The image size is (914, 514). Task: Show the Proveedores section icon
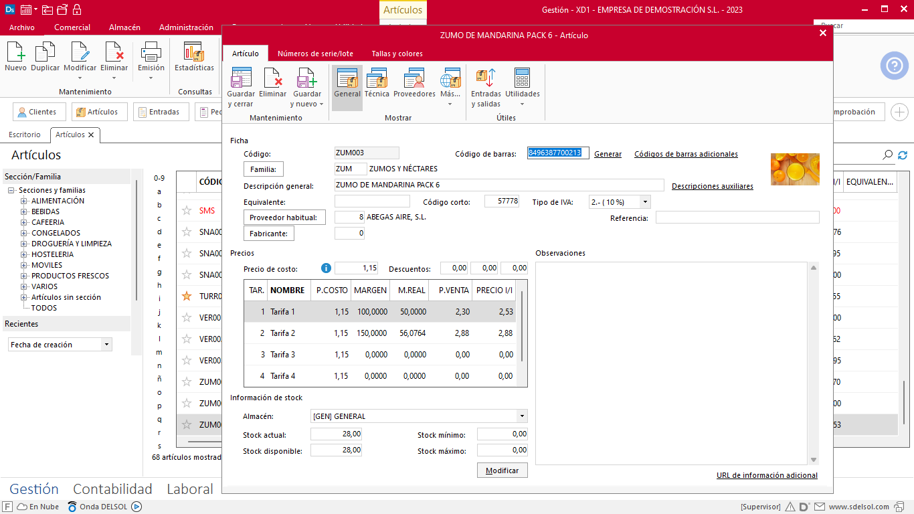[x=414, y=83]
